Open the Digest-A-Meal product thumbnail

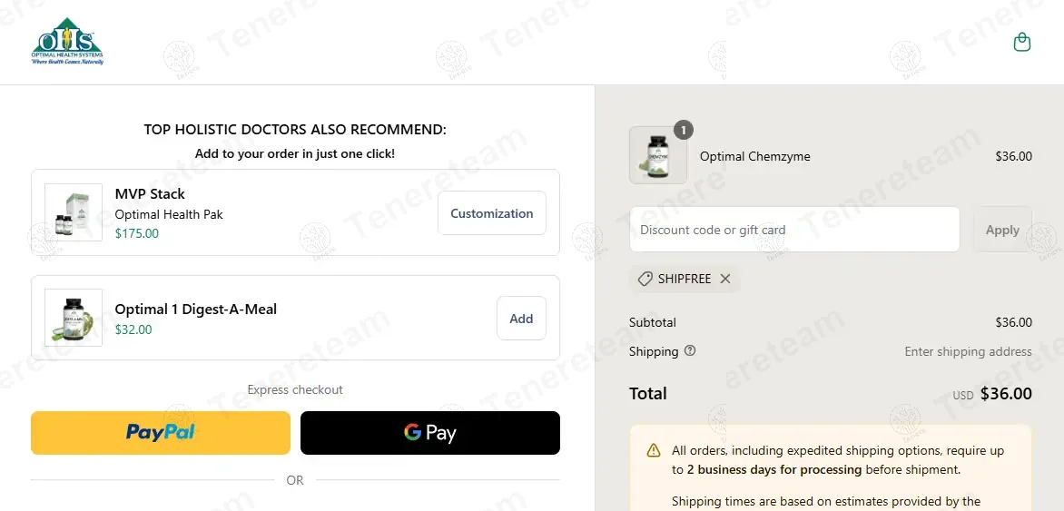tap(74, 318)
